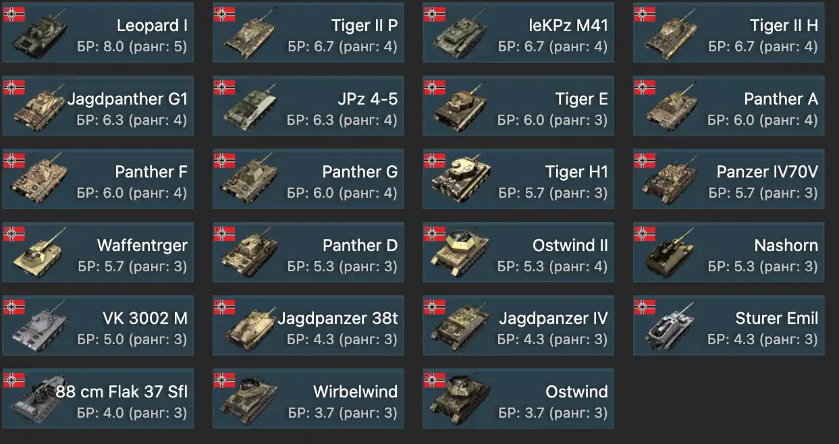
Task: Select the Tiger H1 tank icon
Action: tap(461, 181)
